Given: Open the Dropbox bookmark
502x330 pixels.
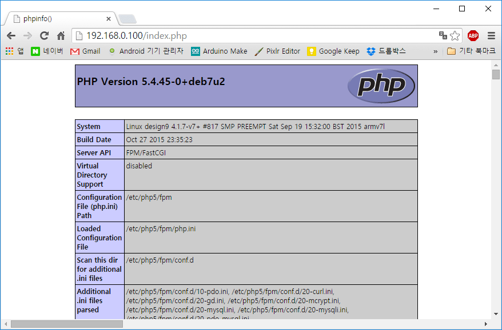Looking at the screenshot, I should 387,51.
